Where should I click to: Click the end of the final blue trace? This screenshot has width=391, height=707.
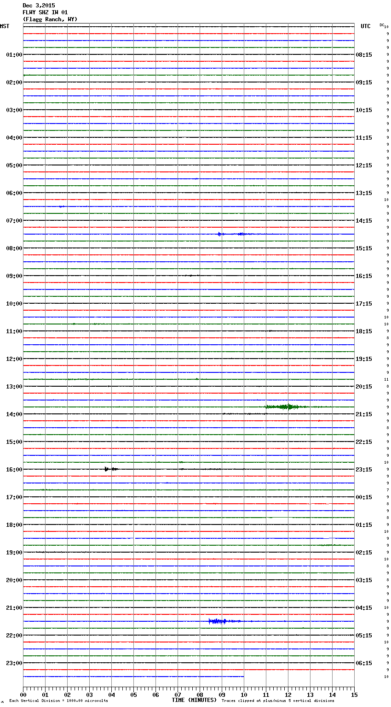pos(243,677)
